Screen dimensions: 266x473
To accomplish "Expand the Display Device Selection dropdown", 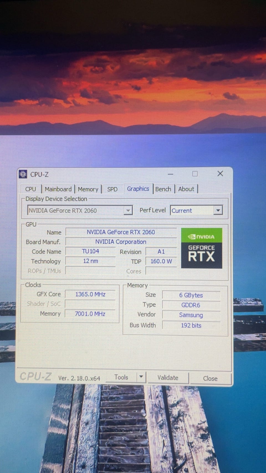I will [x=128, y=211].
